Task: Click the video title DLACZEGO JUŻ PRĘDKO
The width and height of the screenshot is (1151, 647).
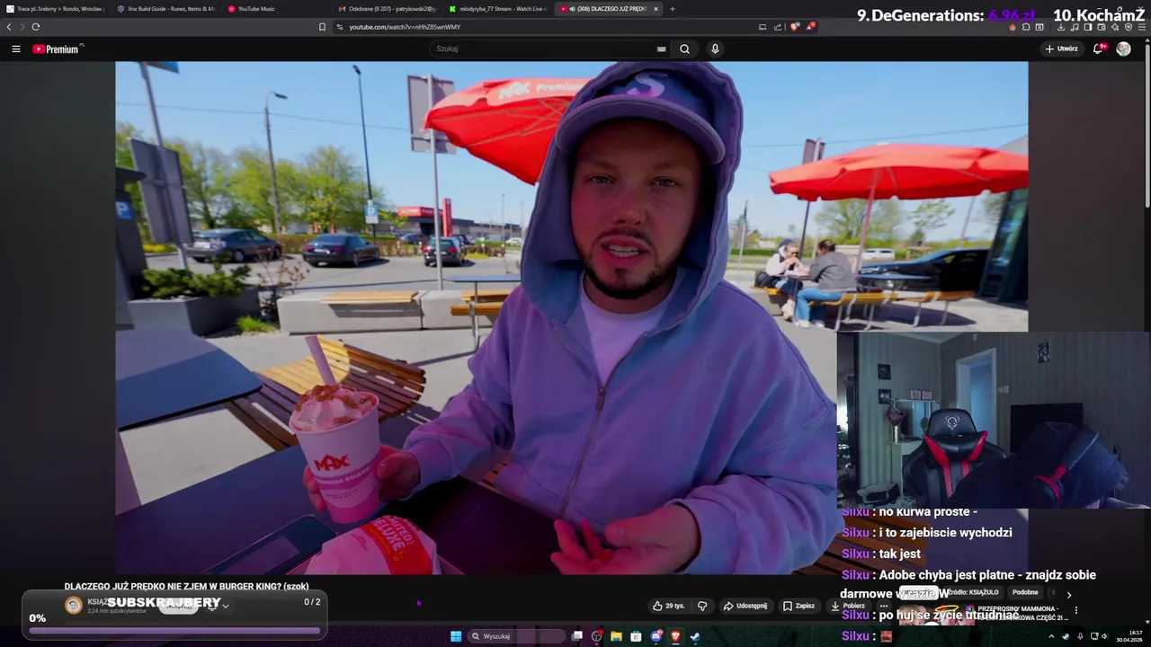Action: 186,587
